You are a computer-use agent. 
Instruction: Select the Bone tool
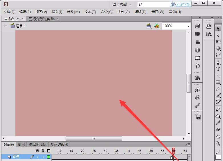(218, 109)
